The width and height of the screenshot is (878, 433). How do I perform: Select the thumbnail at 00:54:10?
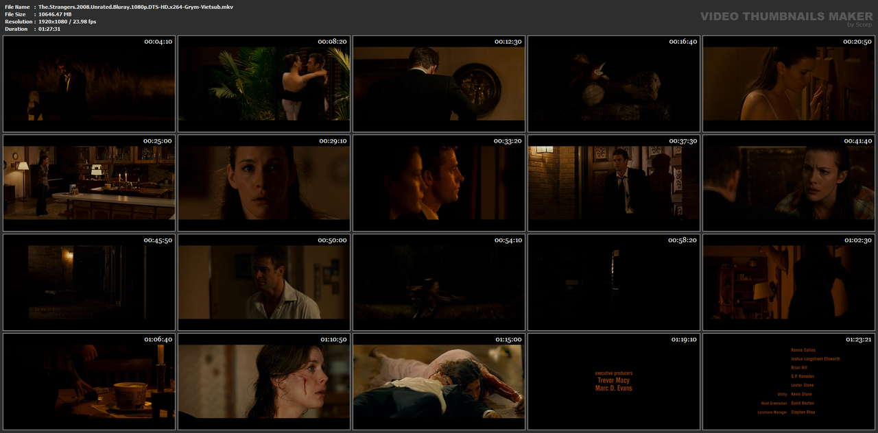coord(439,282)
